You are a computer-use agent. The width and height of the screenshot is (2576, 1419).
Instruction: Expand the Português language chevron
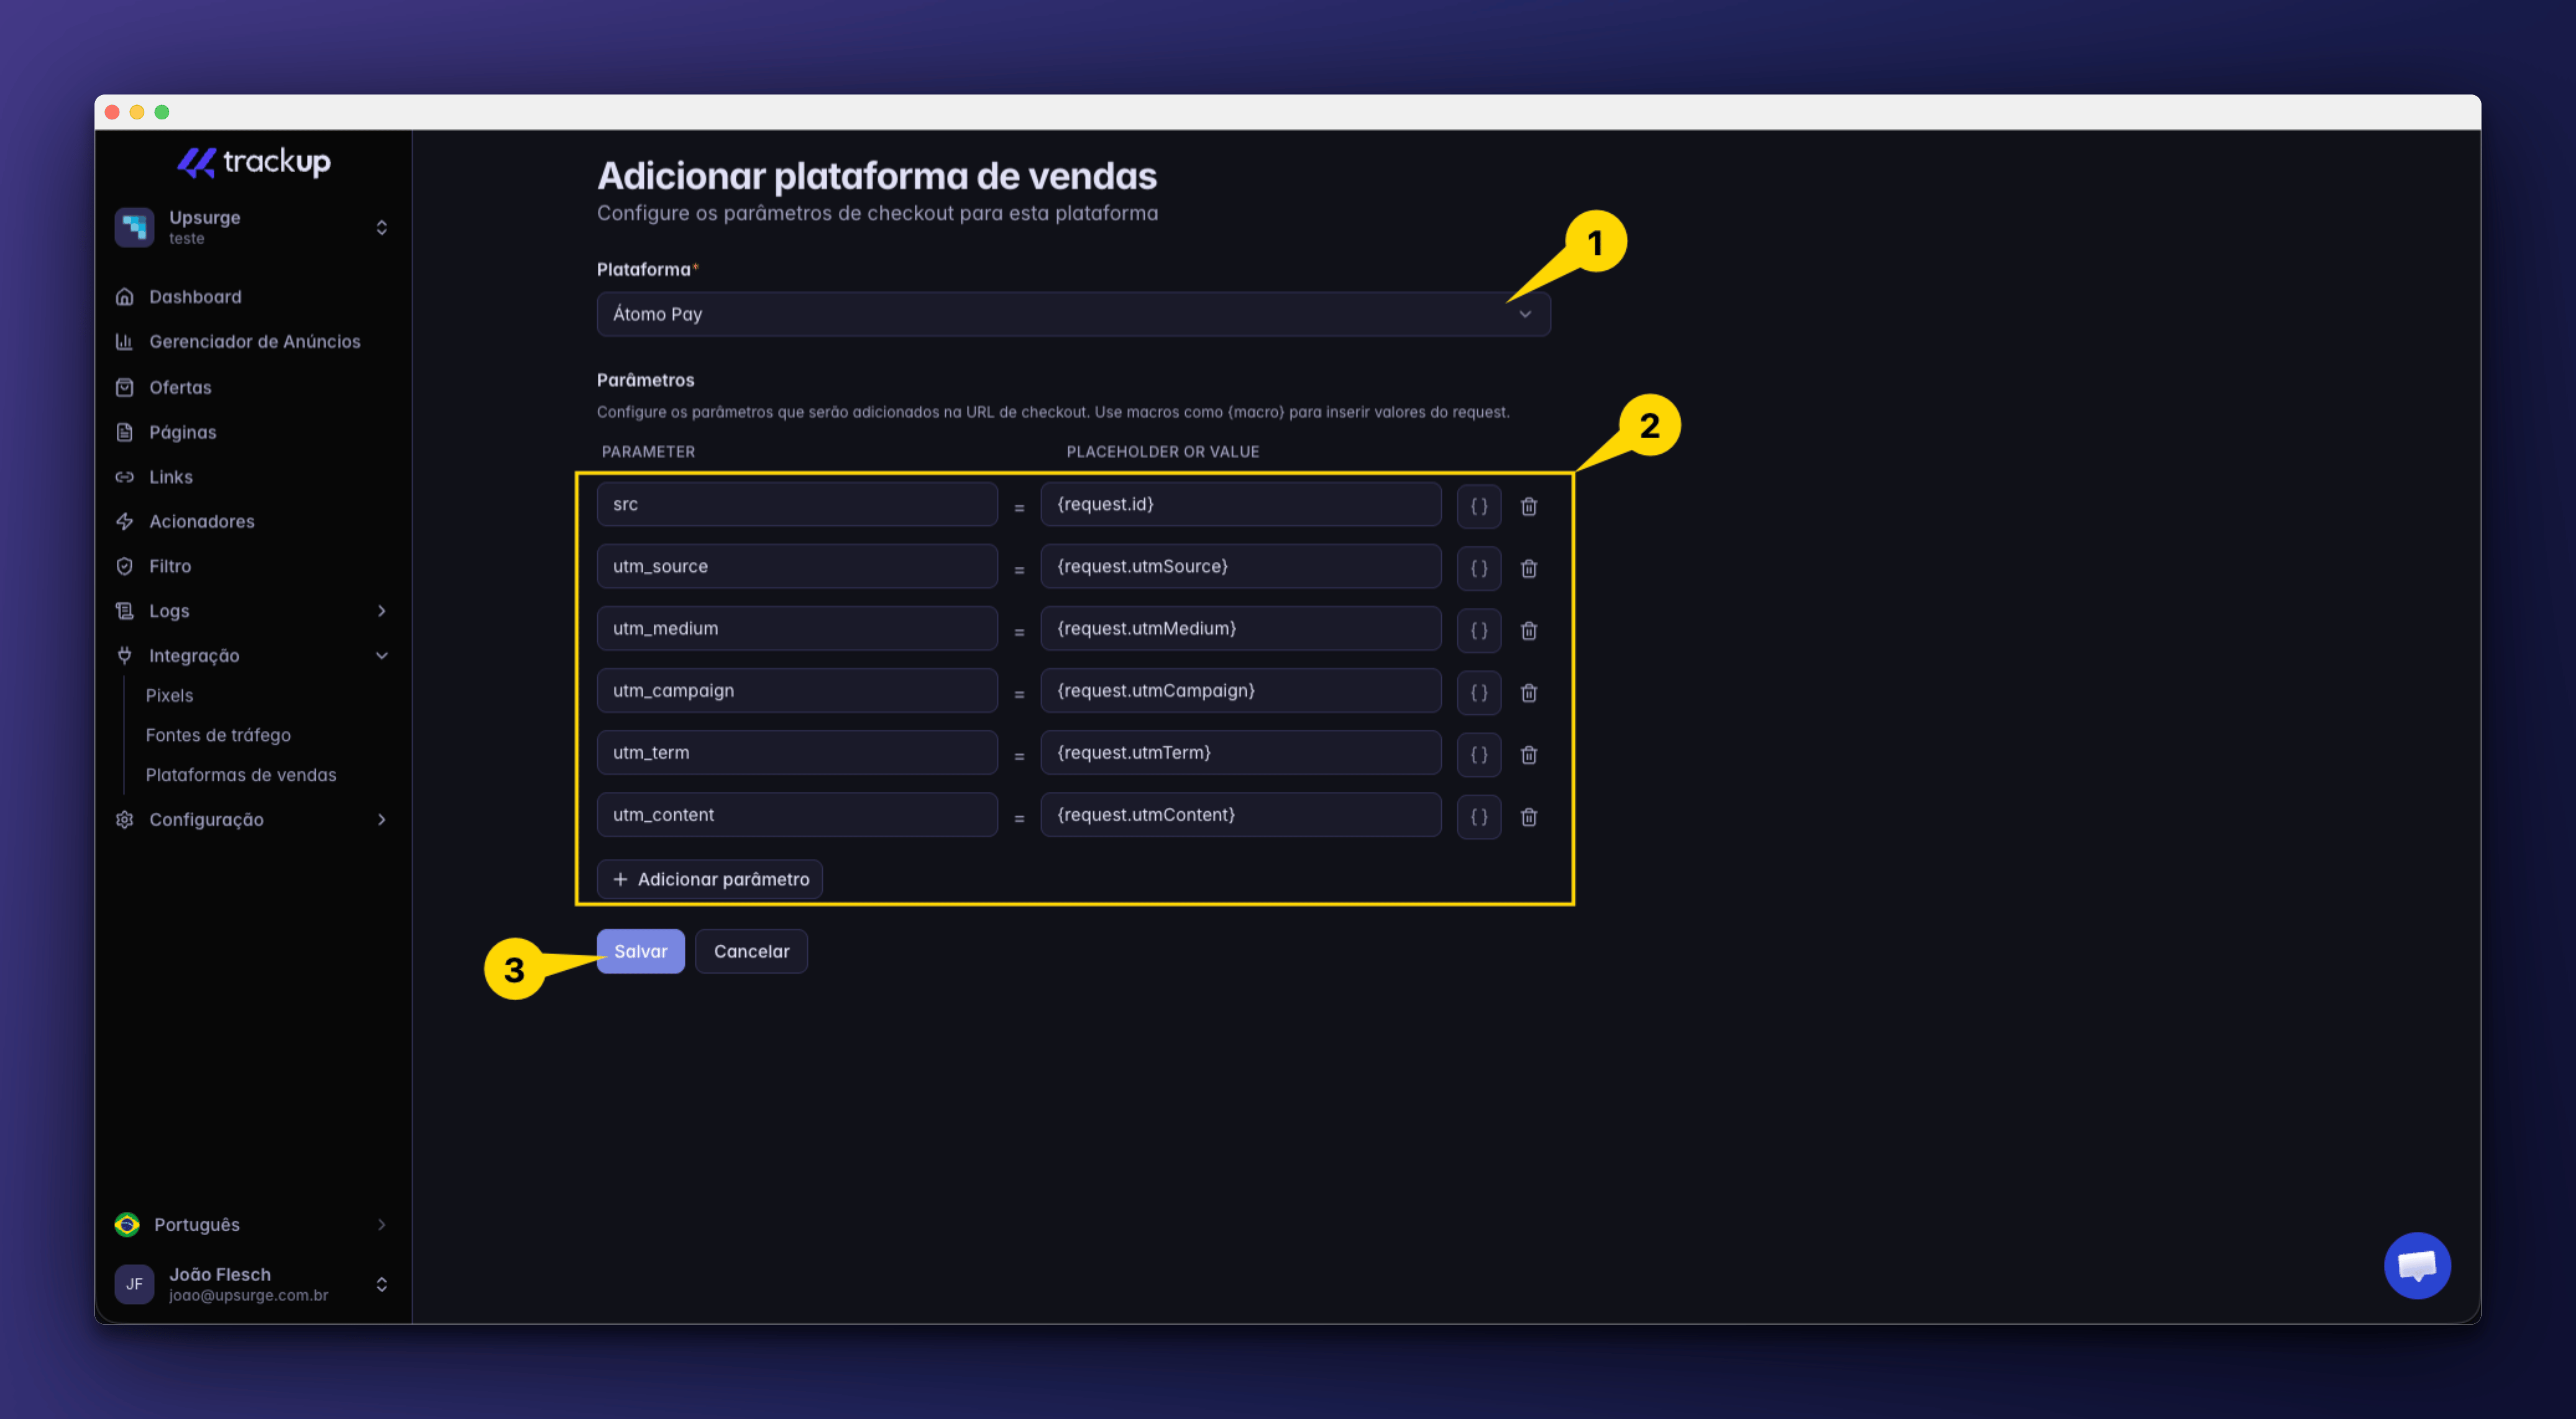[381, 1225]
